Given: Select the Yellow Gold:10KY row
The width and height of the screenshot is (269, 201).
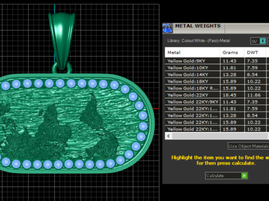Looking at the screenshot, I should tap(217, 68).
